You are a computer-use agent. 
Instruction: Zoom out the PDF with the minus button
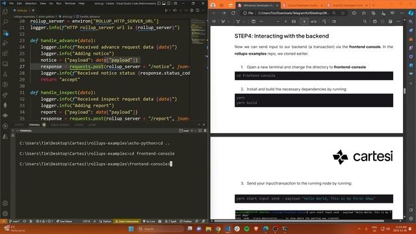pyautogui.click(x=278, y=21)
